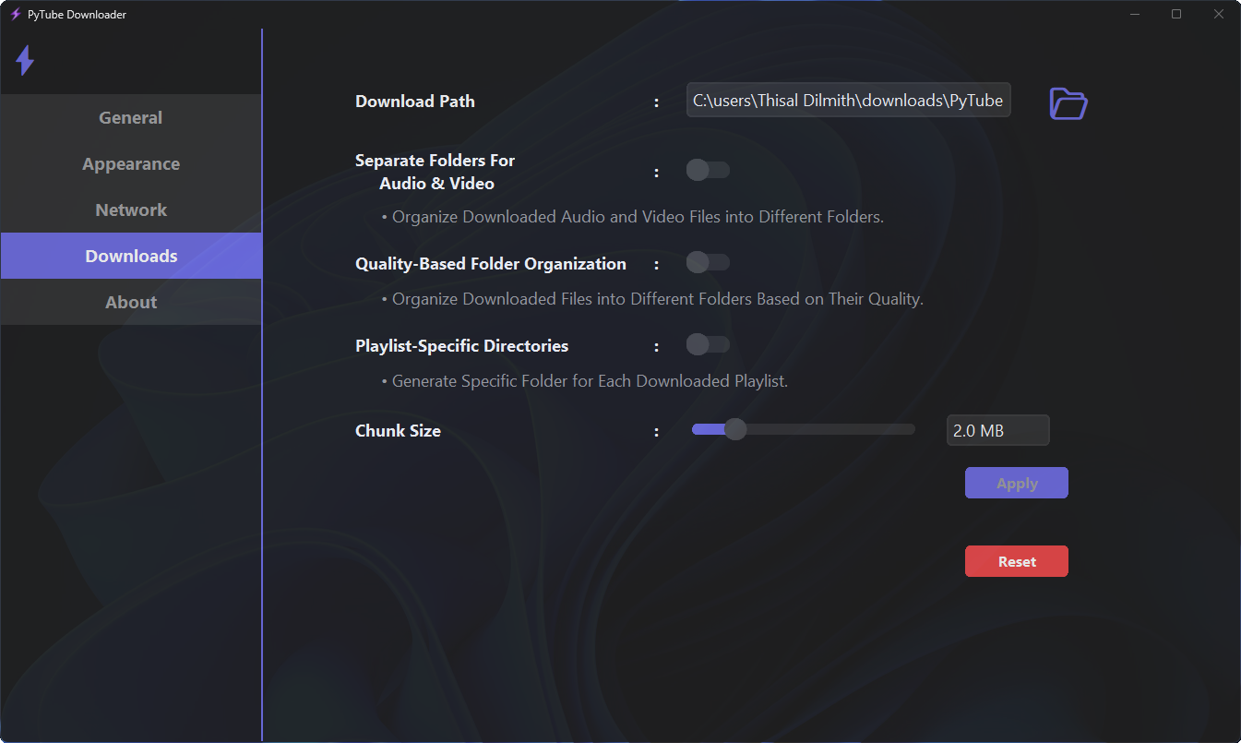1241x743 pixels.
Task: Go to Network settings
Action: pyautogui.click(x=131, y=210)
